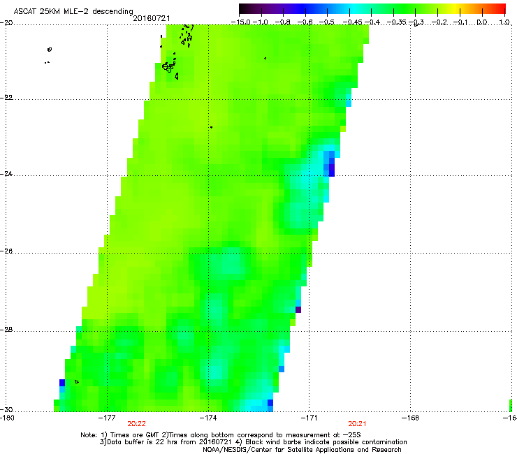Click the -0.1 color scale label
Image resolution: width=517 pixels, height=454 pixels.
[460, 22]
